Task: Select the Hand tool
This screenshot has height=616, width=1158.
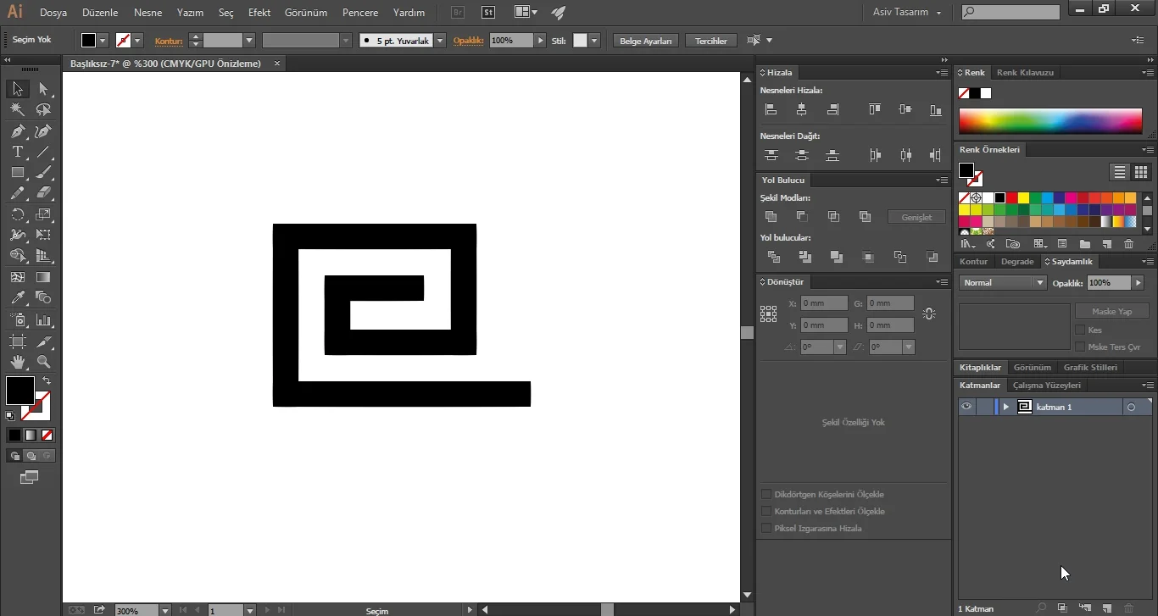Action: click(x=18, y=362)
